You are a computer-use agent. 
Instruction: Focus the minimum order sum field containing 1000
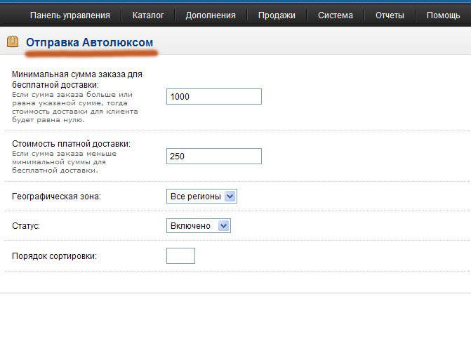[213, 96]
